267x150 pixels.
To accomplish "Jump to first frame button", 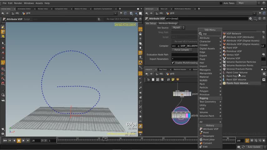I will (x=5, y=141).
